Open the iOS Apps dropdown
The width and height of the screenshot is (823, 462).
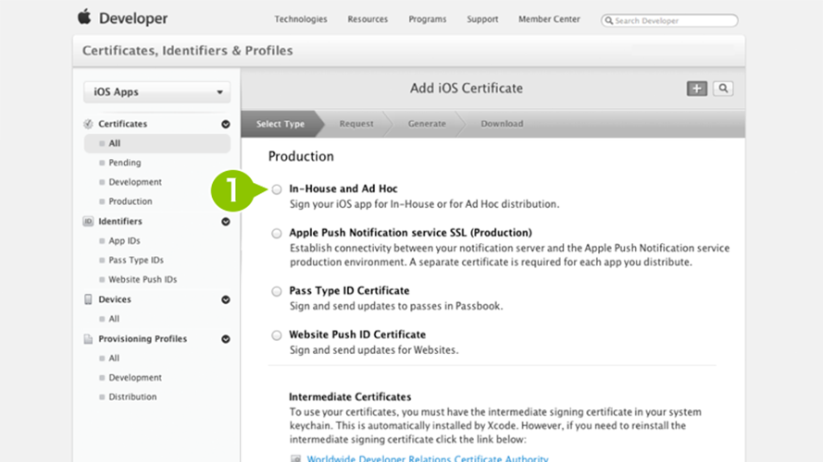click(x=157, y=92)
